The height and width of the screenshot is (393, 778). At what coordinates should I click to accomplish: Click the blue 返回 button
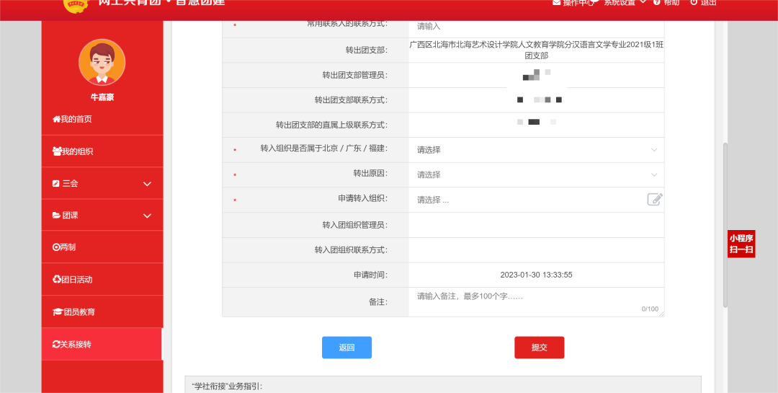pos(346,348)
